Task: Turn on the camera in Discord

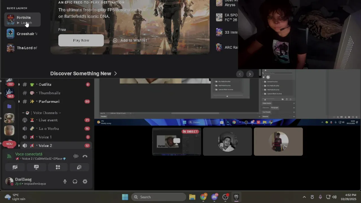Action: click(15, 167)
